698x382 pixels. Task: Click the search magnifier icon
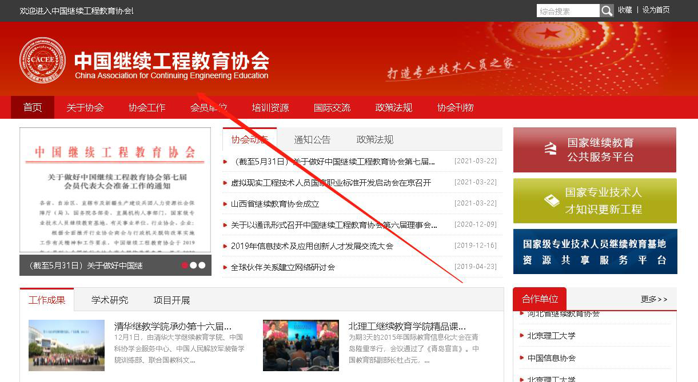(607, 11)
